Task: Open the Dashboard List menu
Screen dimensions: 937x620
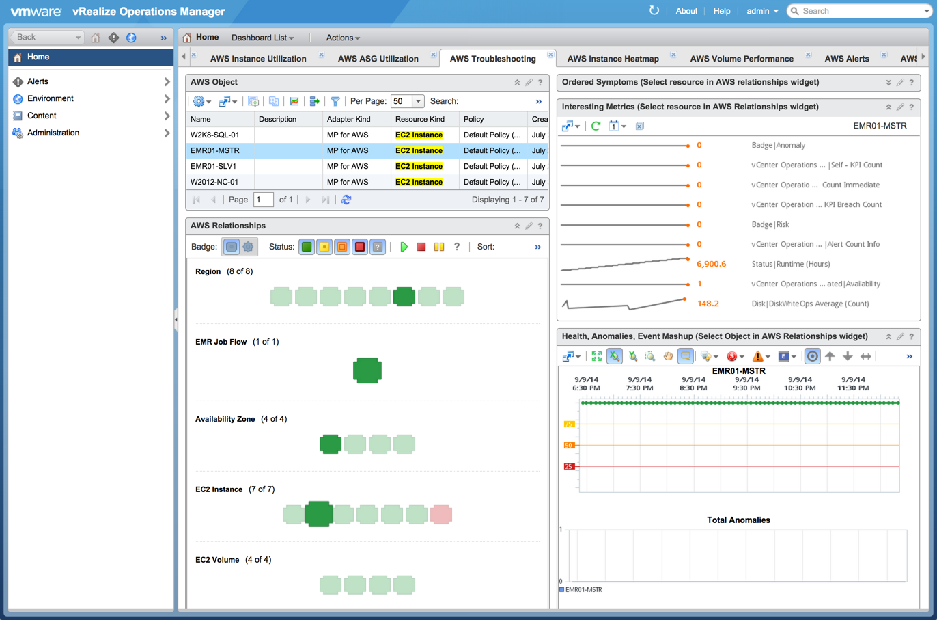Action: tap(262, 38)
